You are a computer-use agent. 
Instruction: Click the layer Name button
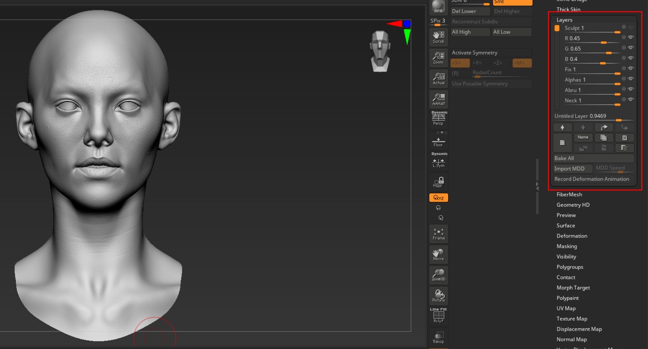click(583, 138)
